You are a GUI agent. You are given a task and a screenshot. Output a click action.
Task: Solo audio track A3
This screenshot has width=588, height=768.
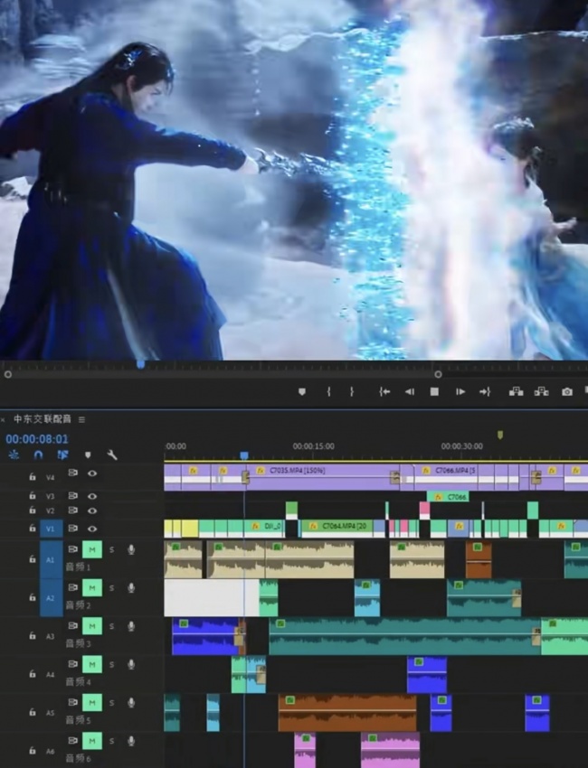[x=111, y=626]
